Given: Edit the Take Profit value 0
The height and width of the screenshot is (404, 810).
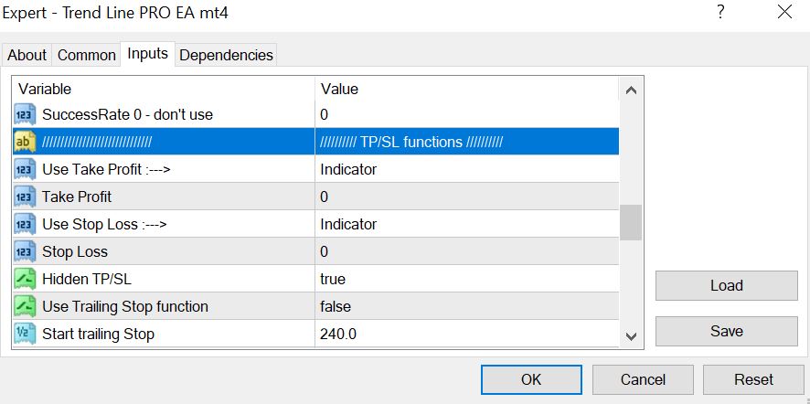Looking at the screenshot, I should (x=467, y=197).
